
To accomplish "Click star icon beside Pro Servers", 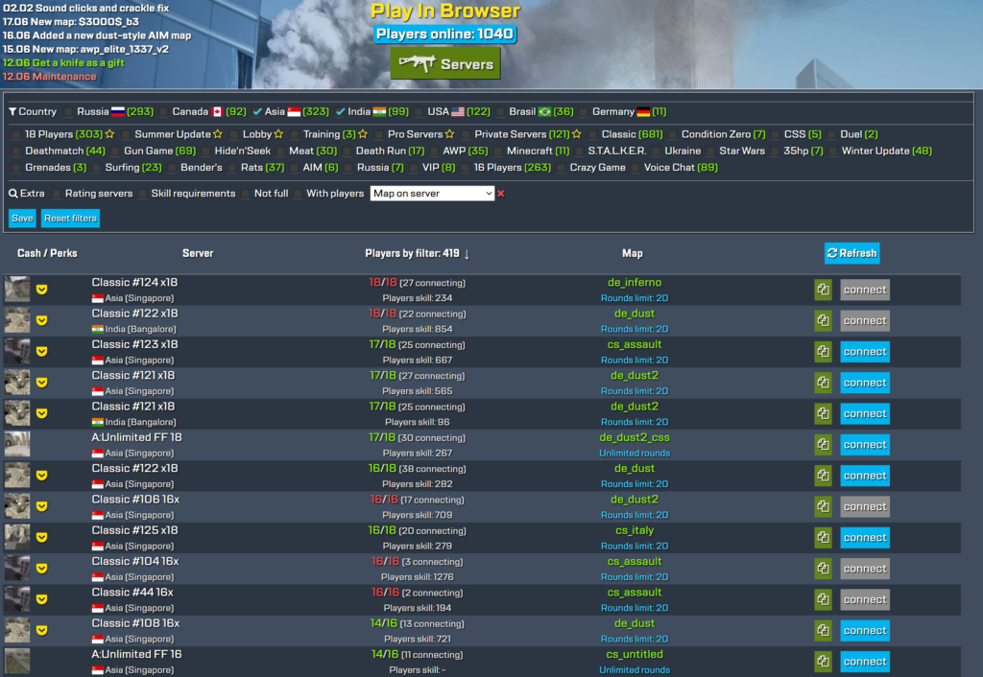I will (x=449, y=134).
